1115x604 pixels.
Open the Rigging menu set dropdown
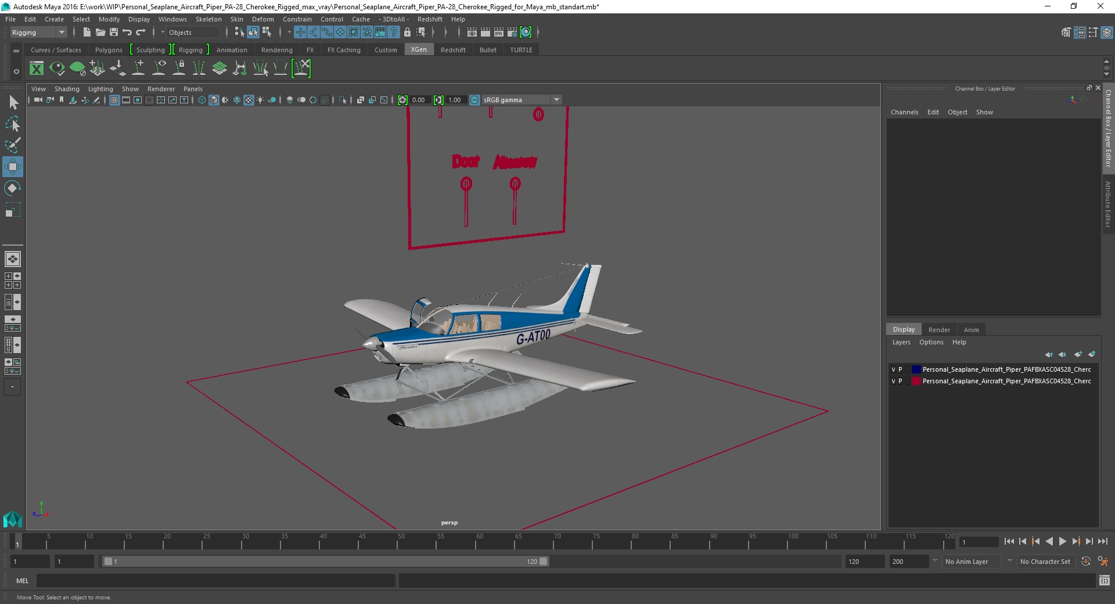click(x=38, y=33)
